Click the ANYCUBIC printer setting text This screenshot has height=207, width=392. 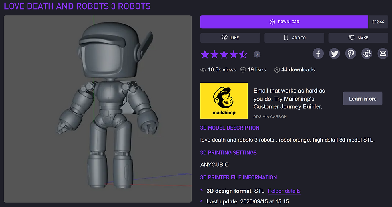click(214, 165)
